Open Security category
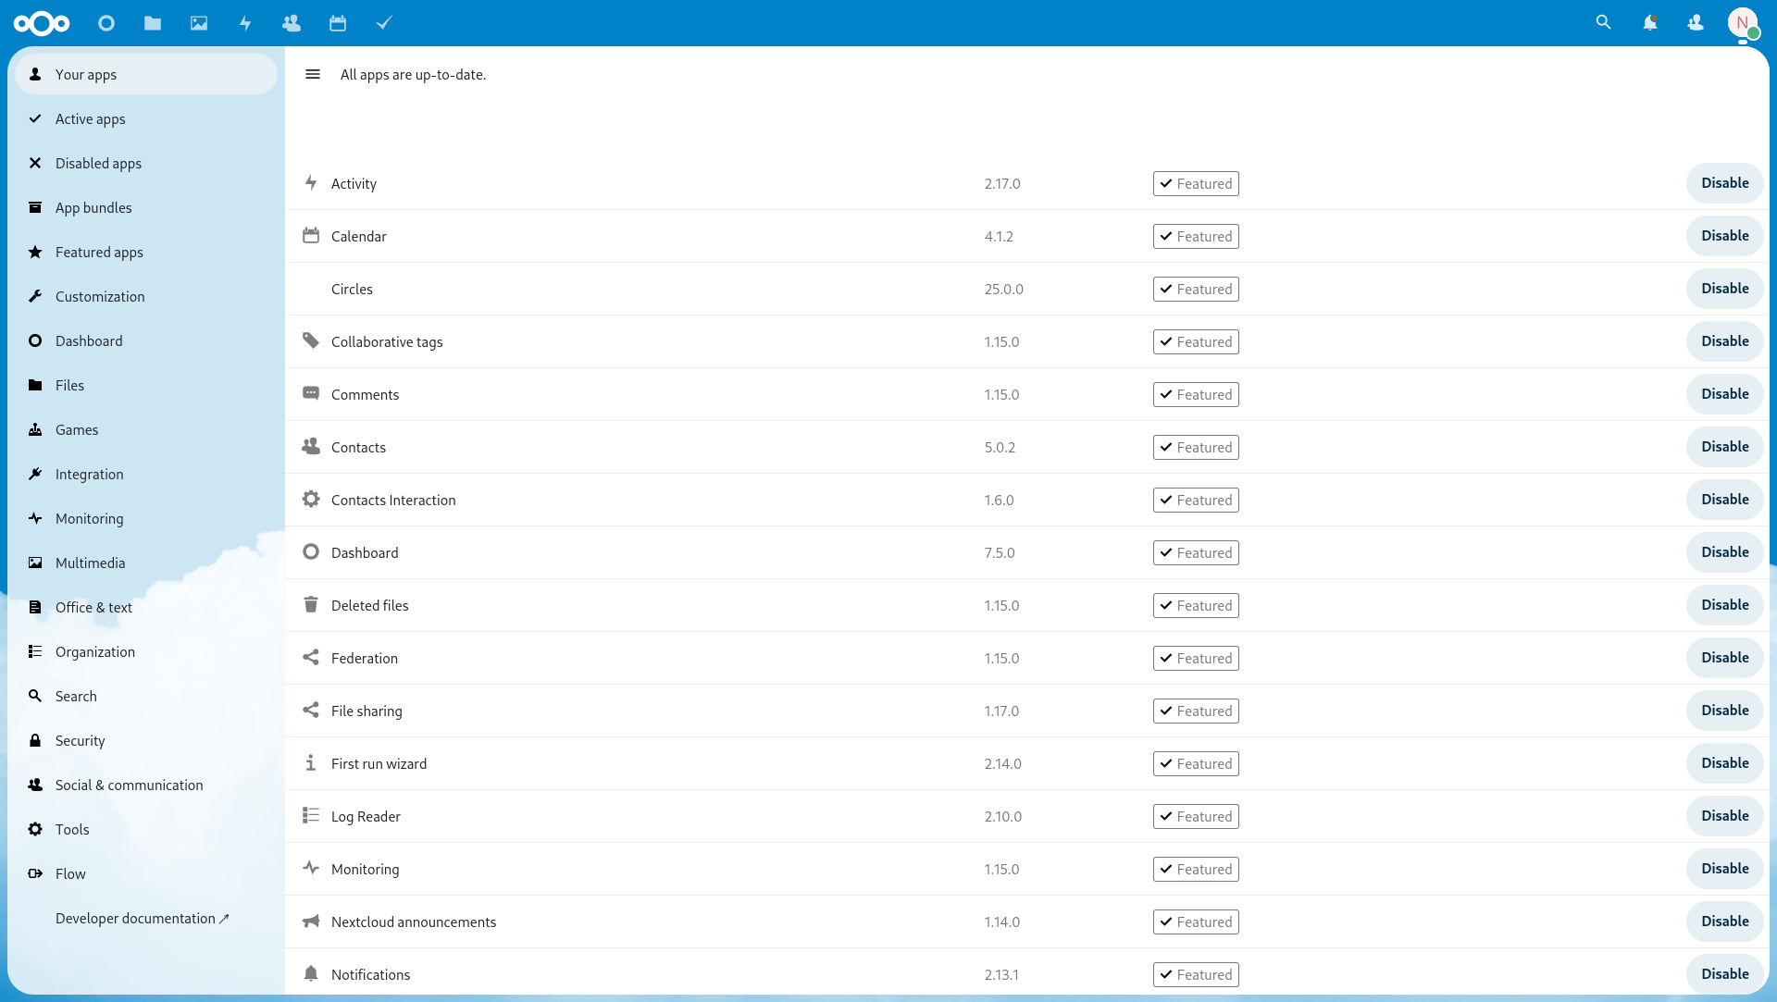Image resolution: width=1777 pixels, height=1002 pixels. (146, 740)
